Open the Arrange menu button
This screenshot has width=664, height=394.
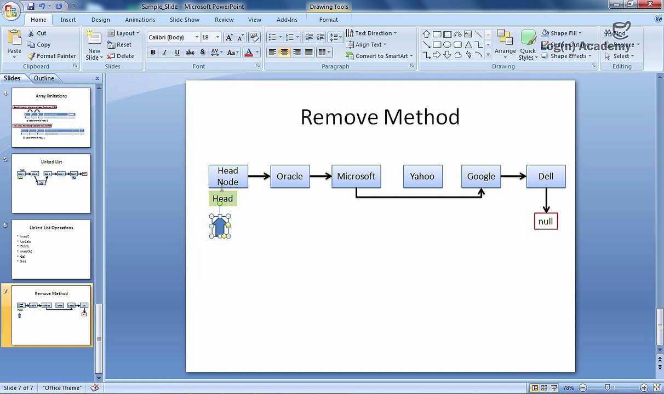click(x=505, y=43)
